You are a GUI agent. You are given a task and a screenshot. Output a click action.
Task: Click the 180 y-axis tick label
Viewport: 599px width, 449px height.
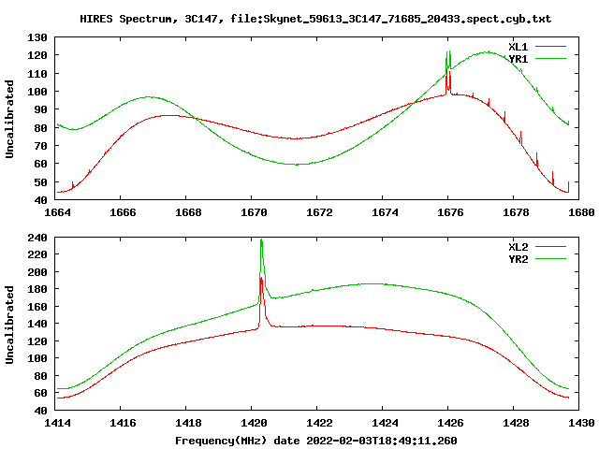(37, 289)
